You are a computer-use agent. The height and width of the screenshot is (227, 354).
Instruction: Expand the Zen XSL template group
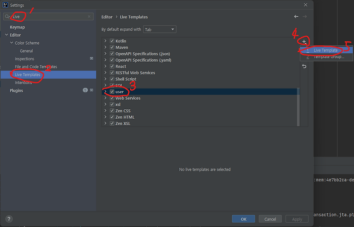tap(105, 123)
